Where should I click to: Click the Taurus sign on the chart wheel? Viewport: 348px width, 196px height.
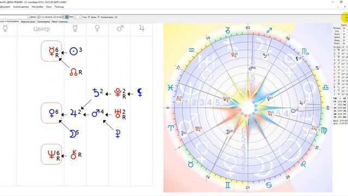191,164
